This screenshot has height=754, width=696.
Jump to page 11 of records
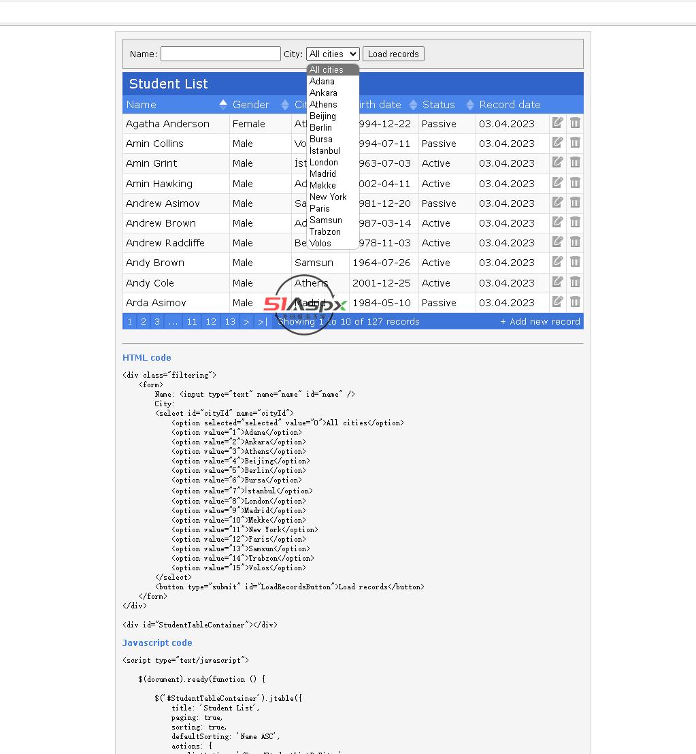click(x=192, y=321)
